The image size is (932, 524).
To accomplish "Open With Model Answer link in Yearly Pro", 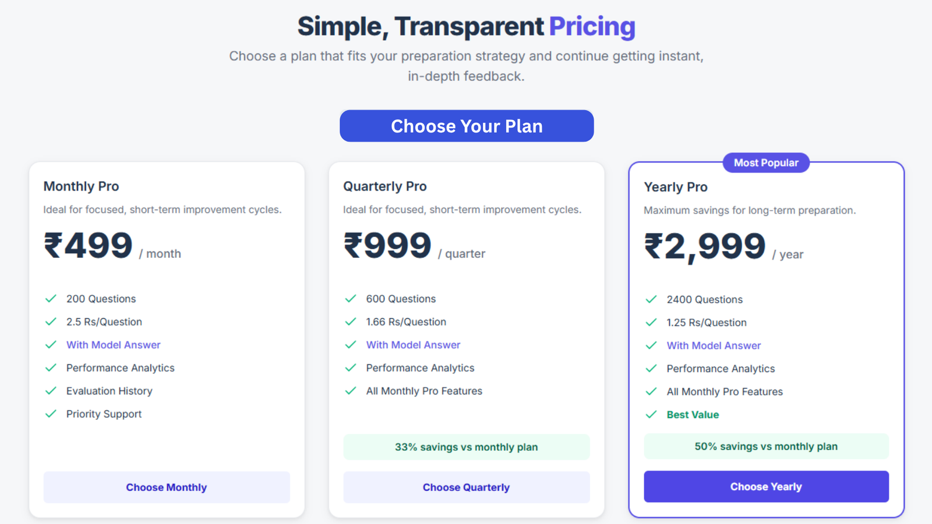I will [714, 345].
